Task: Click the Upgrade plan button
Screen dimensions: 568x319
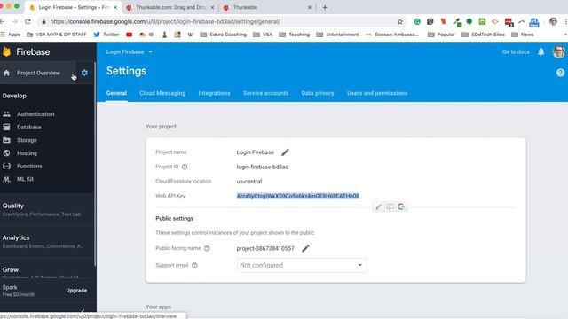Action: (x=76, y=291)
